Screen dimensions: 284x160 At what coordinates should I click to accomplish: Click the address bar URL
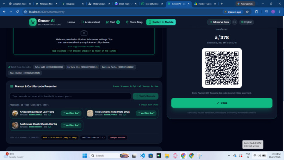tap(47, 12)
